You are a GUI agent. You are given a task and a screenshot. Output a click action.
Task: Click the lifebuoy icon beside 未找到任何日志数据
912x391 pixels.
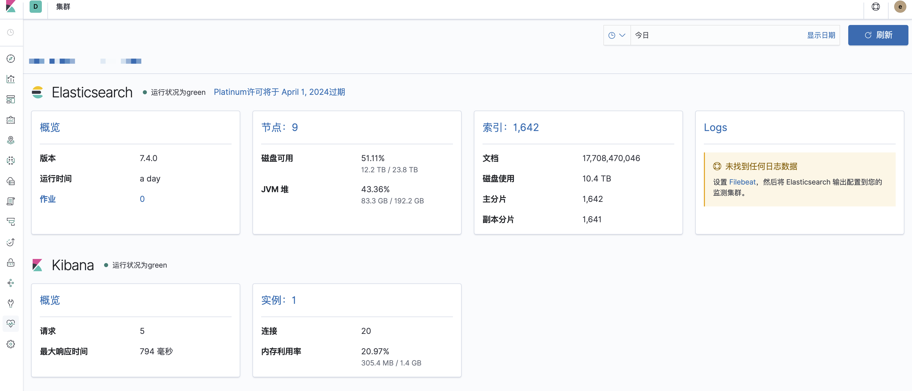(x=717, y=166)
